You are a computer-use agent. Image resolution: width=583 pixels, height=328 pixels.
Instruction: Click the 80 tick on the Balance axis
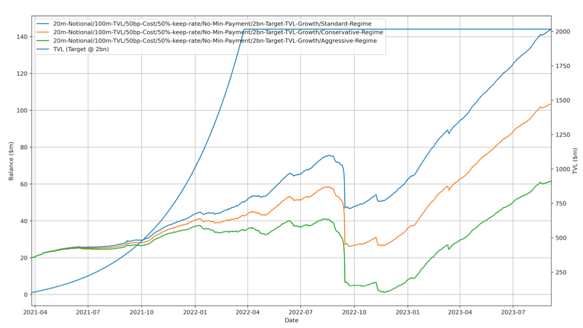pyautogui.click(x=24, y=147)
